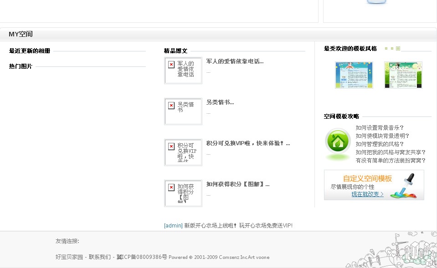The height and width of the screenshot is (268, 437).
Task: Click 尽情展现你的个性 banner text
Action: coord(352,187)
